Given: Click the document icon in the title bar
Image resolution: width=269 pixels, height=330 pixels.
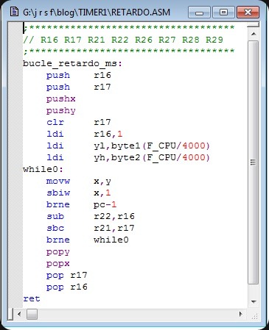Looking at the screenshot, I should pyautogui.click(x=14, y=12).
